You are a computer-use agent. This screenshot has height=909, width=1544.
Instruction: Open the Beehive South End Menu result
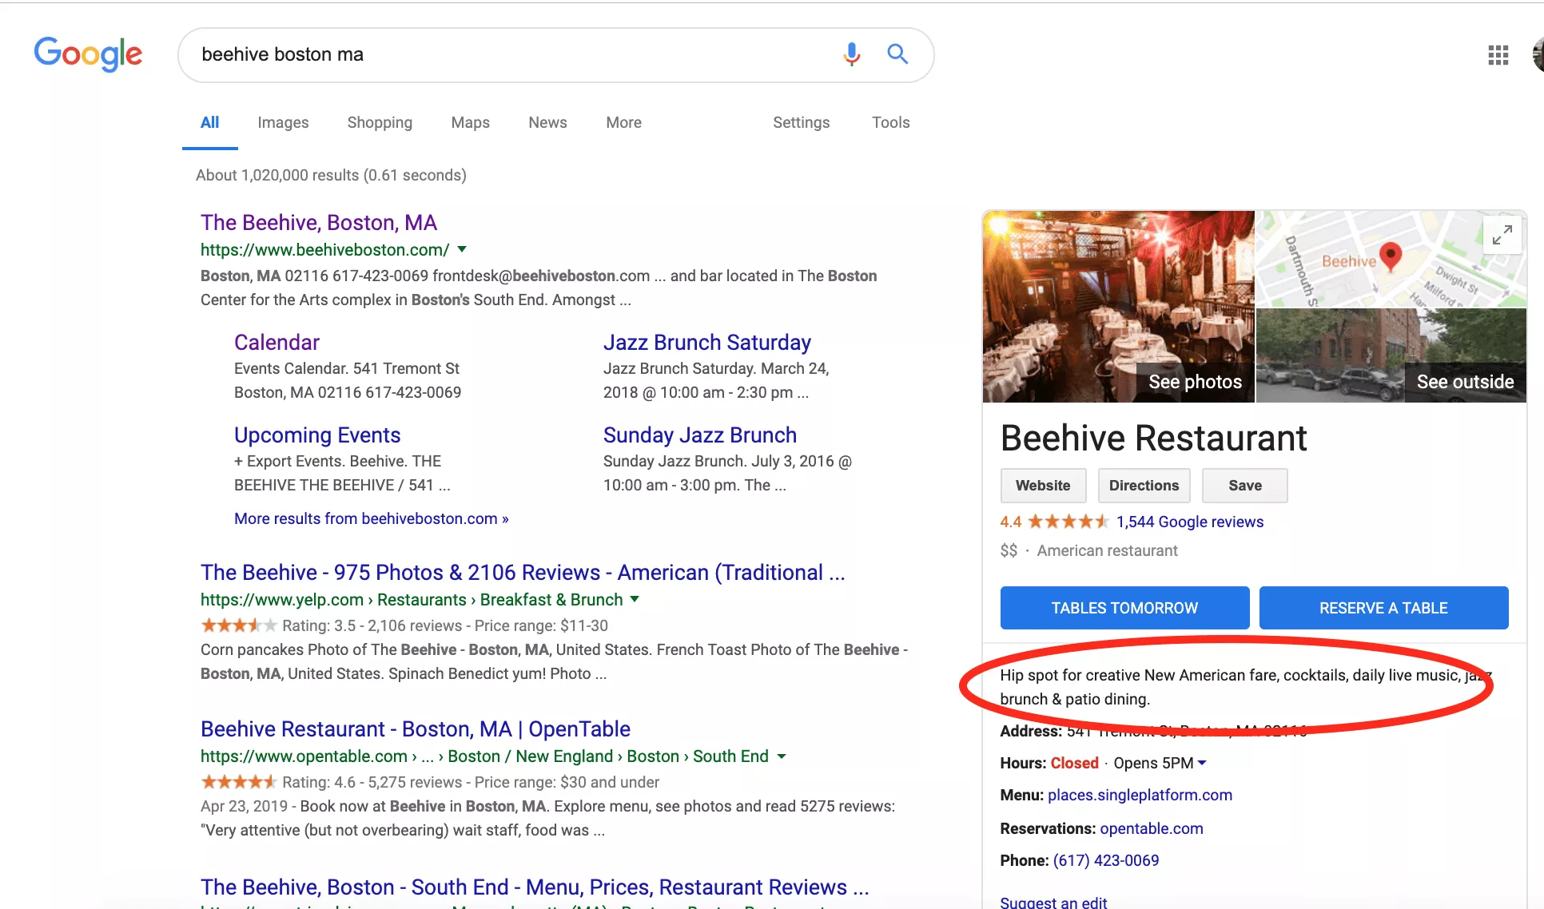tap(534, 887)
